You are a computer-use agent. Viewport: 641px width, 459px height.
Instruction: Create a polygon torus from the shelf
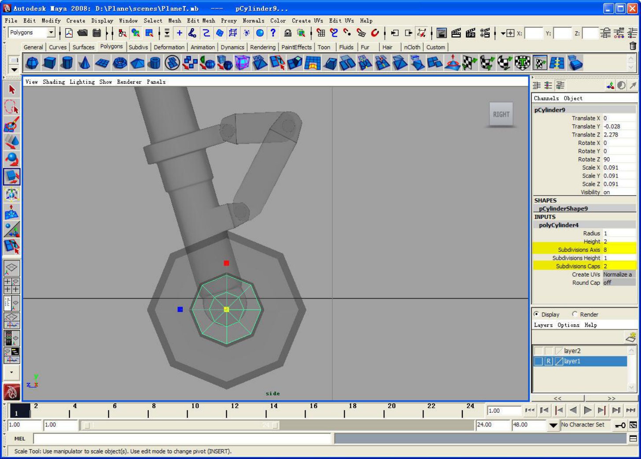click(120, 63)
